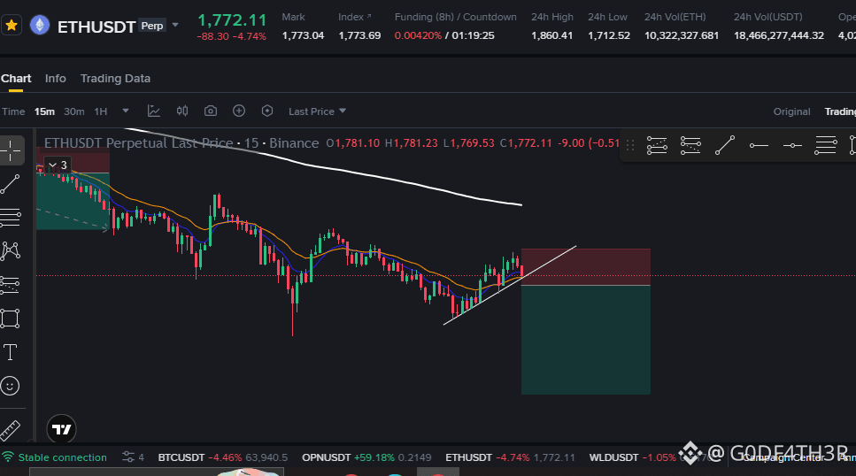Select the position forecasting tool in left sidebar
Viewport: 856px width, 476px height.
tap(11, 284)
